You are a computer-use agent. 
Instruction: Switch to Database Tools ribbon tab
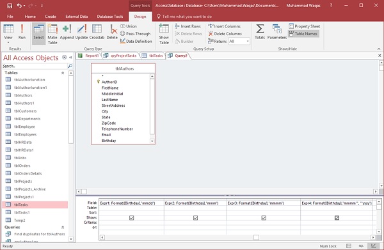110,17
